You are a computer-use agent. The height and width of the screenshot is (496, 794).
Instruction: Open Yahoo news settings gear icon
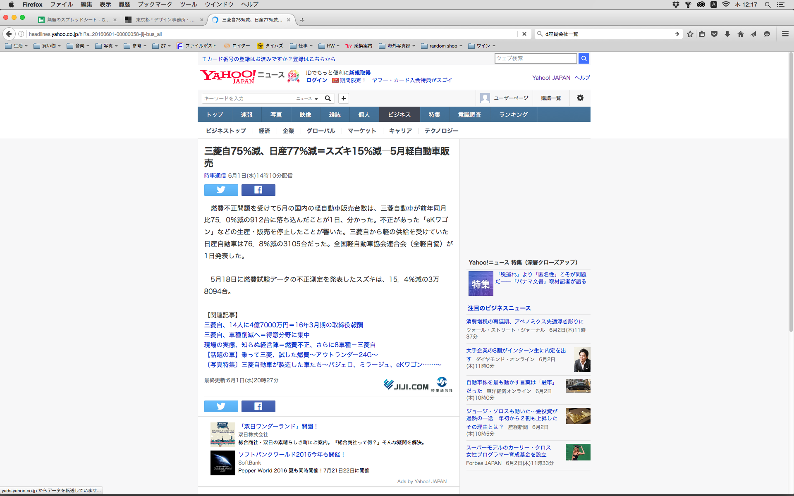(x=580, y=98)
